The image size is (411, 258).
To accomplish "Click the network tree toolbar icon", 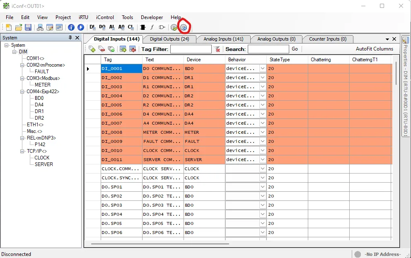I will tap(40, 27).
